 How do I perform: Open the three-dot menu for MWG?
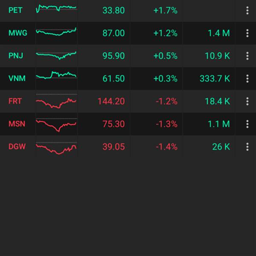click(x=247, y=33)
